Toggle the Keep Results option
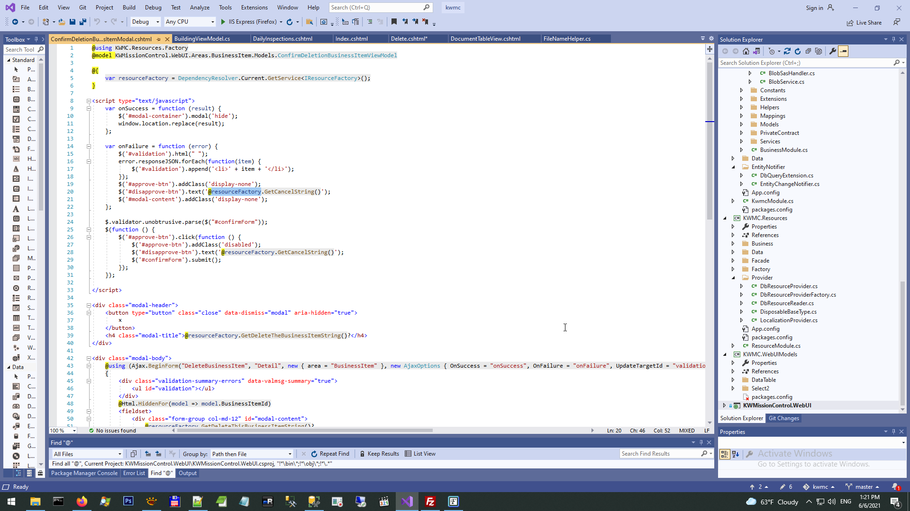The width and height of the screenshot is (910, 511). 379,454
